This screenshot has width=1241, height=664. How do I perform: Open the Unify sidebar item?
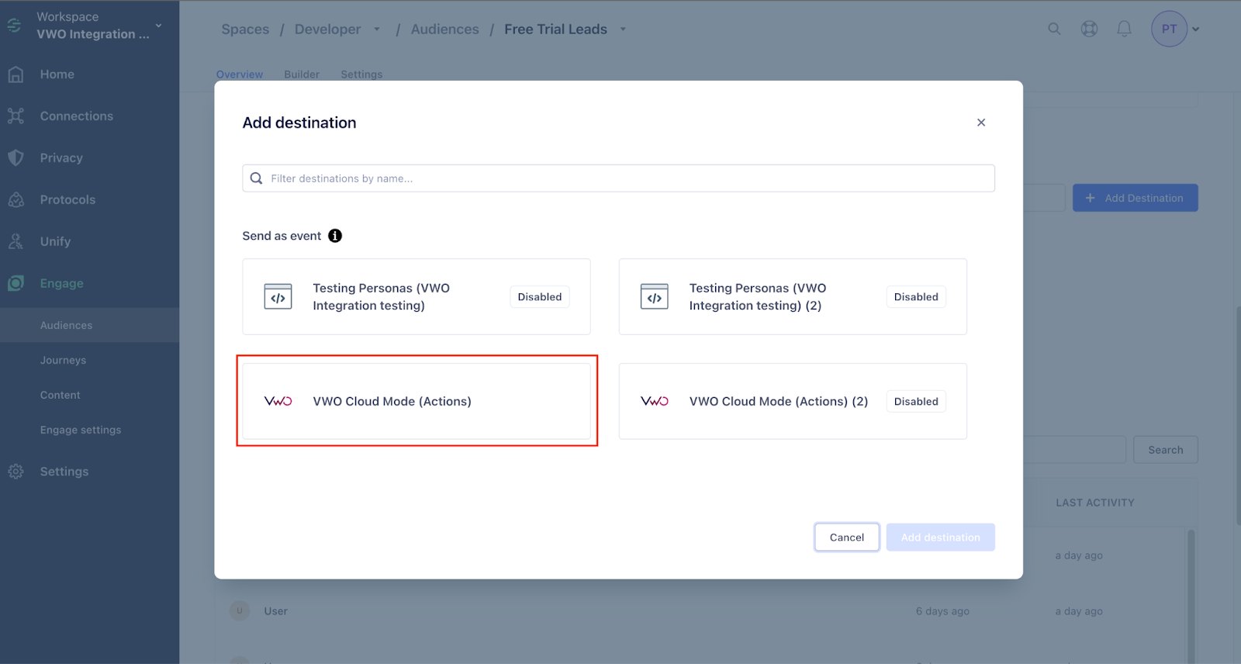point(55,241)
